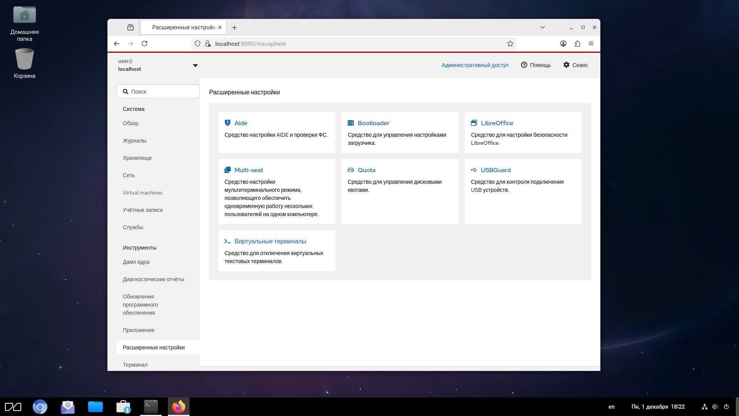
Task: Open the new tab plus button
Action: pos(234,27)
